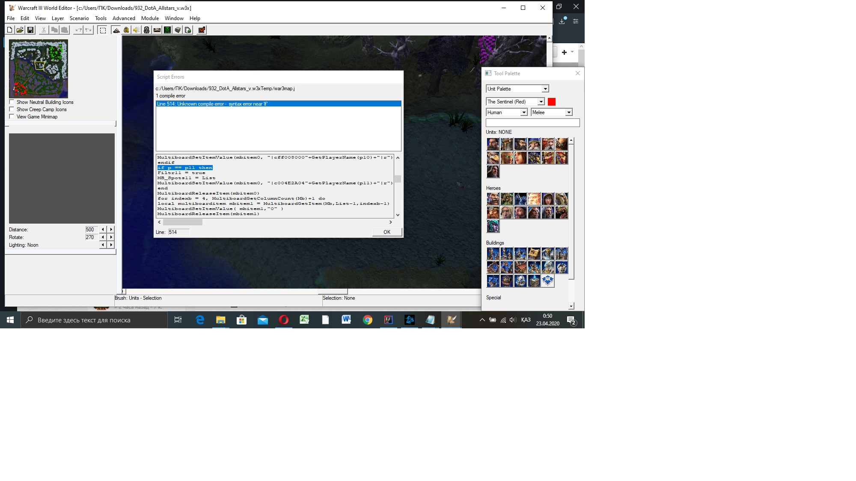Open the AI Editor green face icon
This screenshot has width=856, height=481.
click(167, 30)
